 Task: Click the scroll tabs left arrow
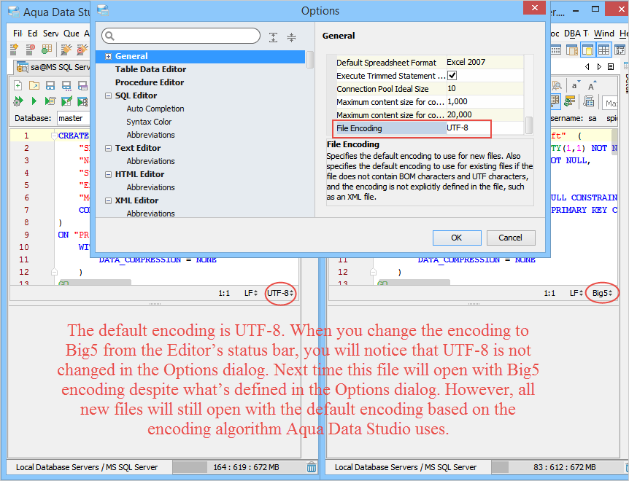point(587,67)
